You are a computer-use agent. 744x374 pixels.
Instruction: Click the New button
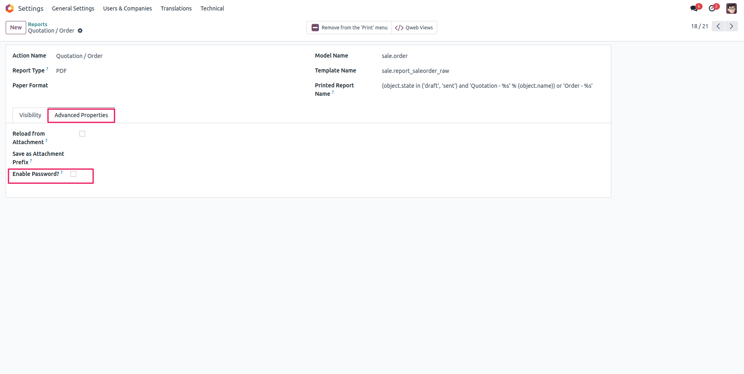pos(16,27)
